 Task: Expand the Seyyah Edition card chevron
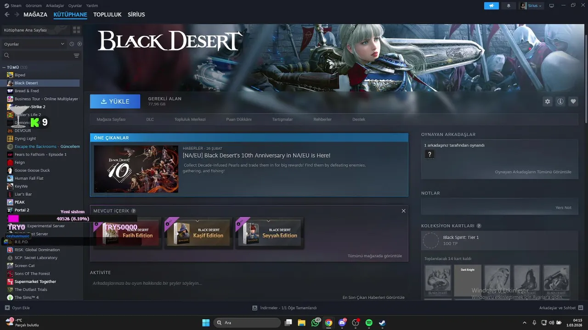[268, 221]
